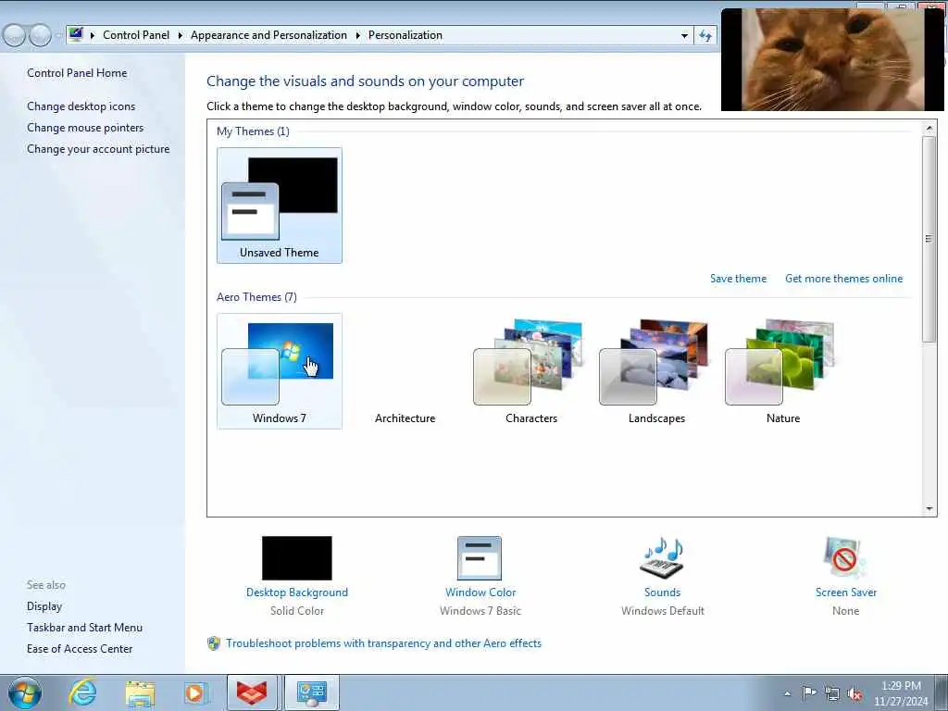Click Personalization breadcrumb segment

(x=405, y=35)
